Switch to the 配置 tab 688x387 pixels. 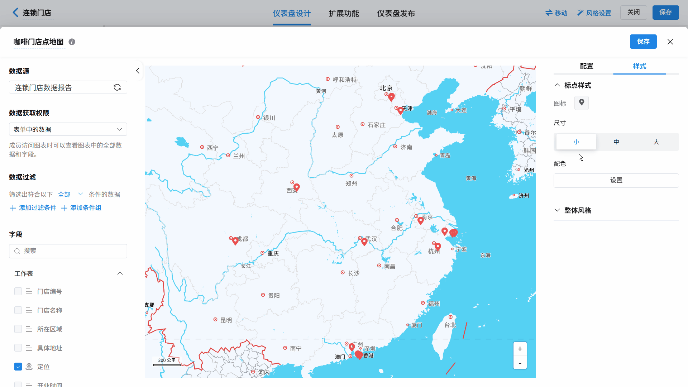(x=587, y=66)
